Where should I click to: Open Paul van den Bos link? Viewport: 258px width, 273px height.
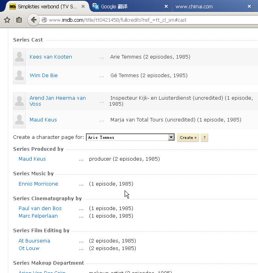pos(40,209)
